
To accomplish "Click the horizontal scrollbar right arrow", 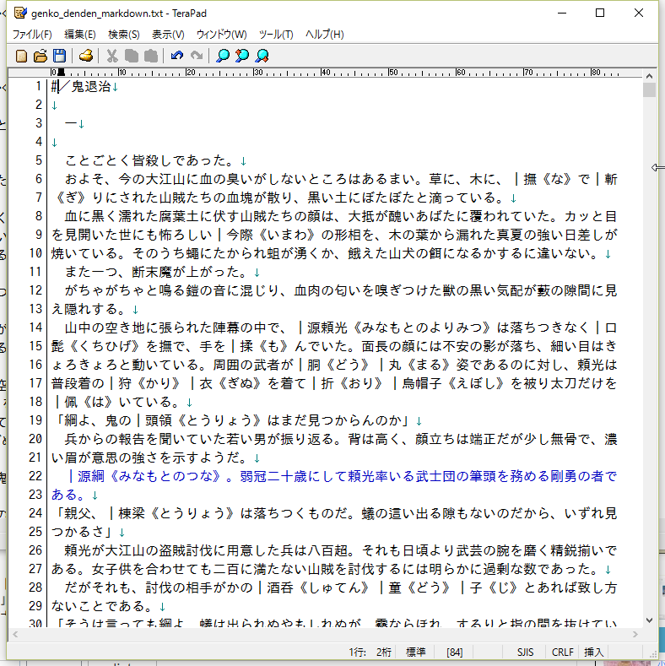I will (635, 635).
